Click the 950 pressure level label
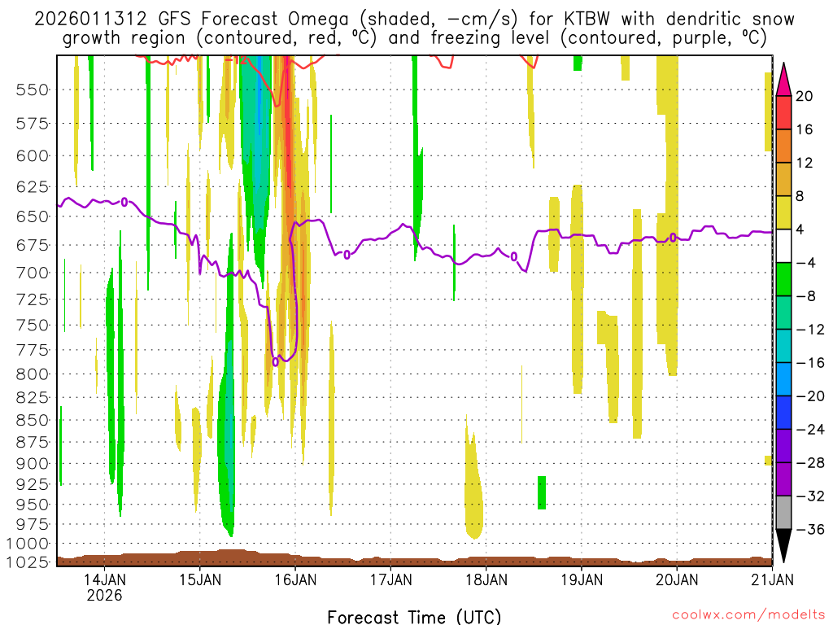The image size is (833, 625). 33,505
